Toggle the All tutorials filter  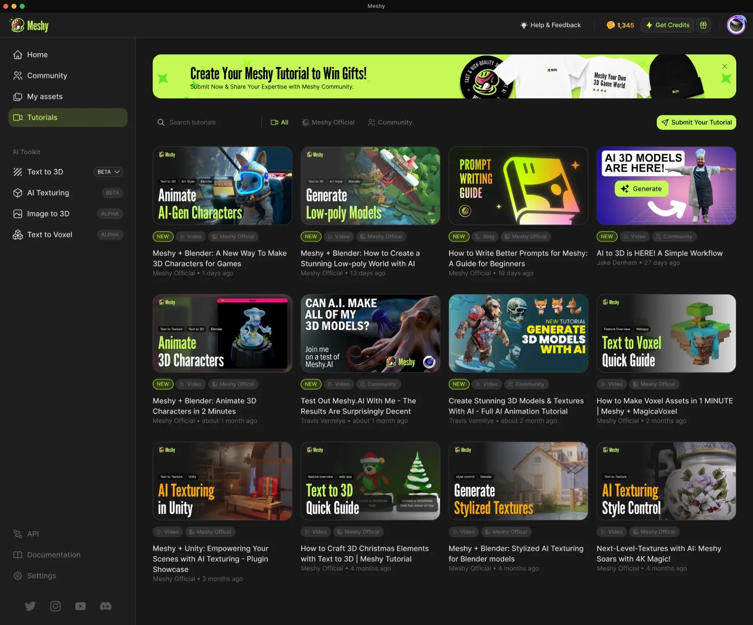coord(279,122)
